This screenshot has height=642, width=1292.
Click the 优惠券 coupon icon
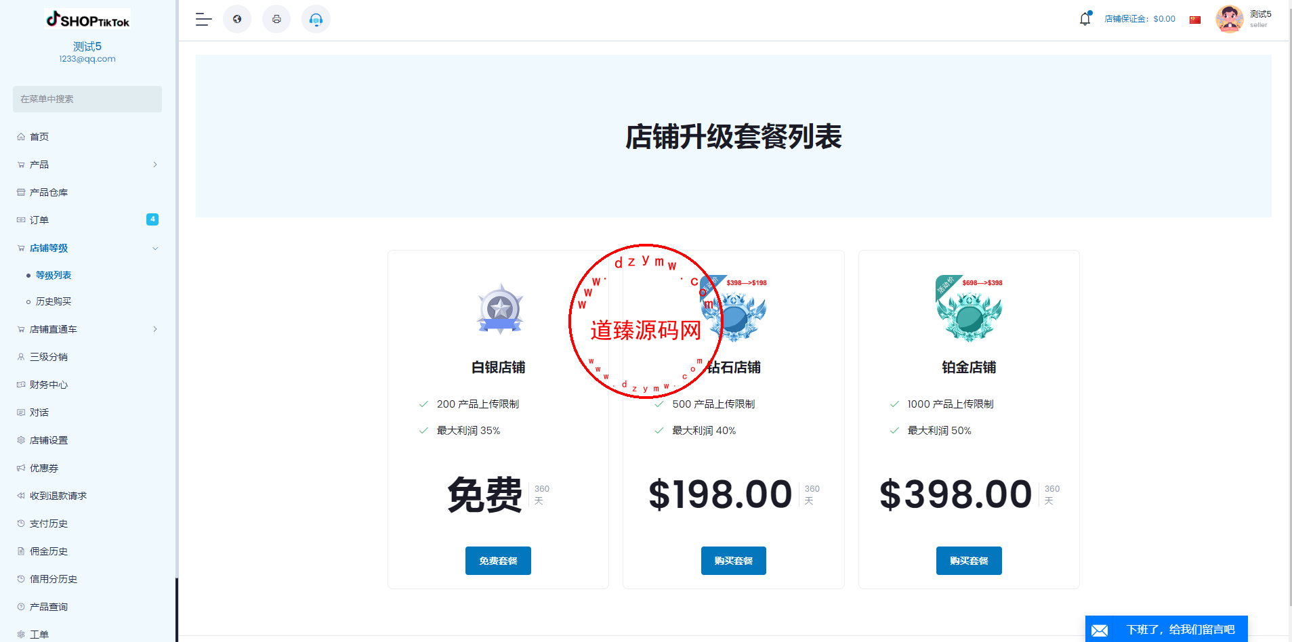[x=21, y=468]
